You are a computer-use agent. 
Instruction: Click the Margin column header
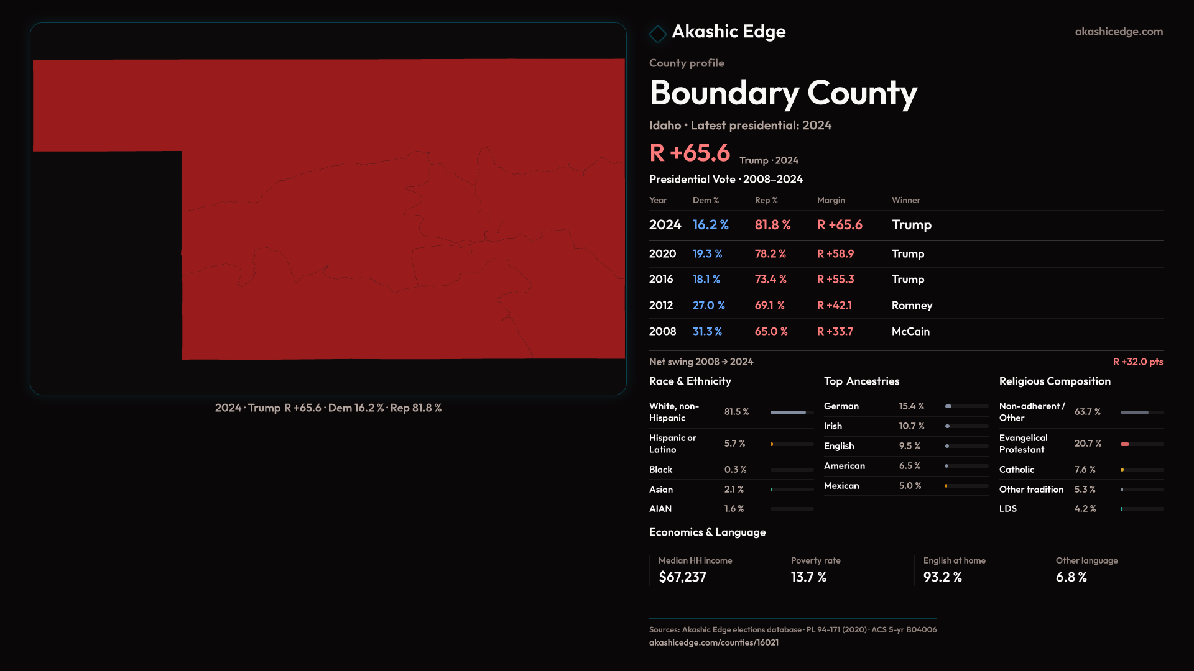pyautogui.click(x=831, y=200)
